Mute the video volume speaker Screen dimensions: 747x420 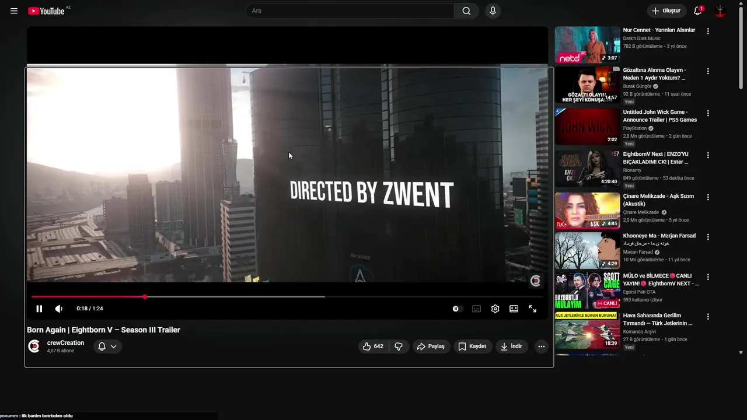59,309
